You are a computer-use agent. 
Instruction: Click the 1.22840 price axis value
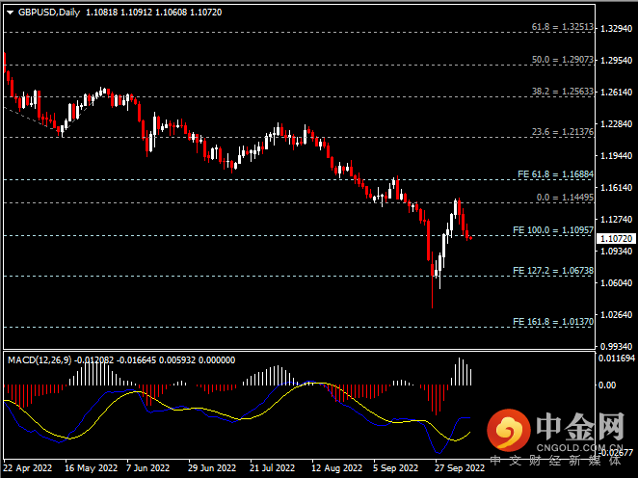click(616, 124)
